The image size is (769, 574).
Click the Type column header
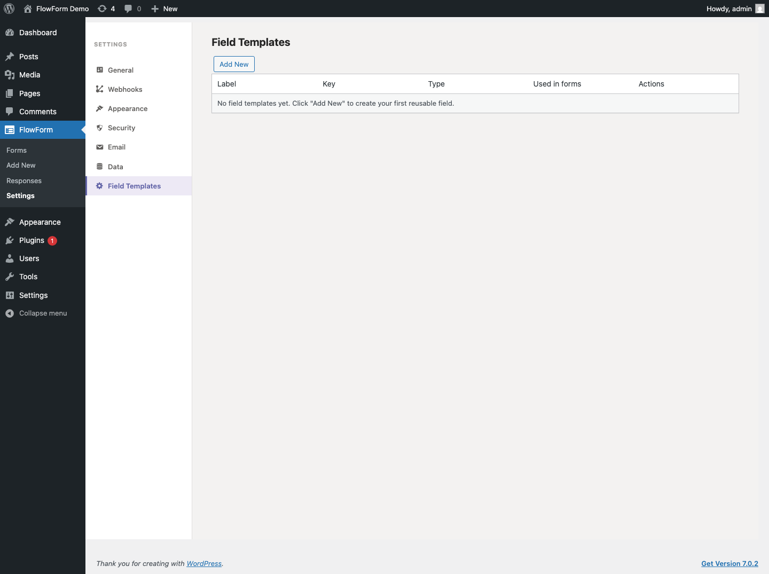436,84
